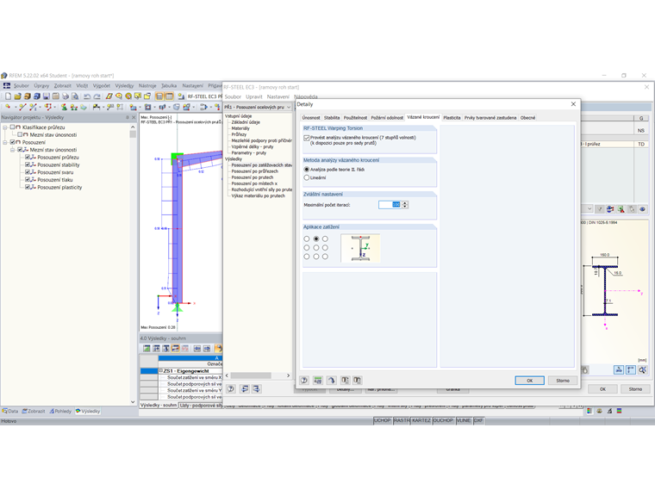Toggle the 'Posouzení průřezu' checkbox in navigator
The height and width of the screenshot is (496, 655).
[28, 158]
